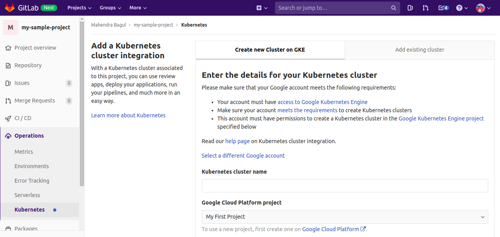The height and width of the screenshot is (237, 500).
Task: Switch to Create new Cluster on GKE tab
Action: tap(270, 50)
